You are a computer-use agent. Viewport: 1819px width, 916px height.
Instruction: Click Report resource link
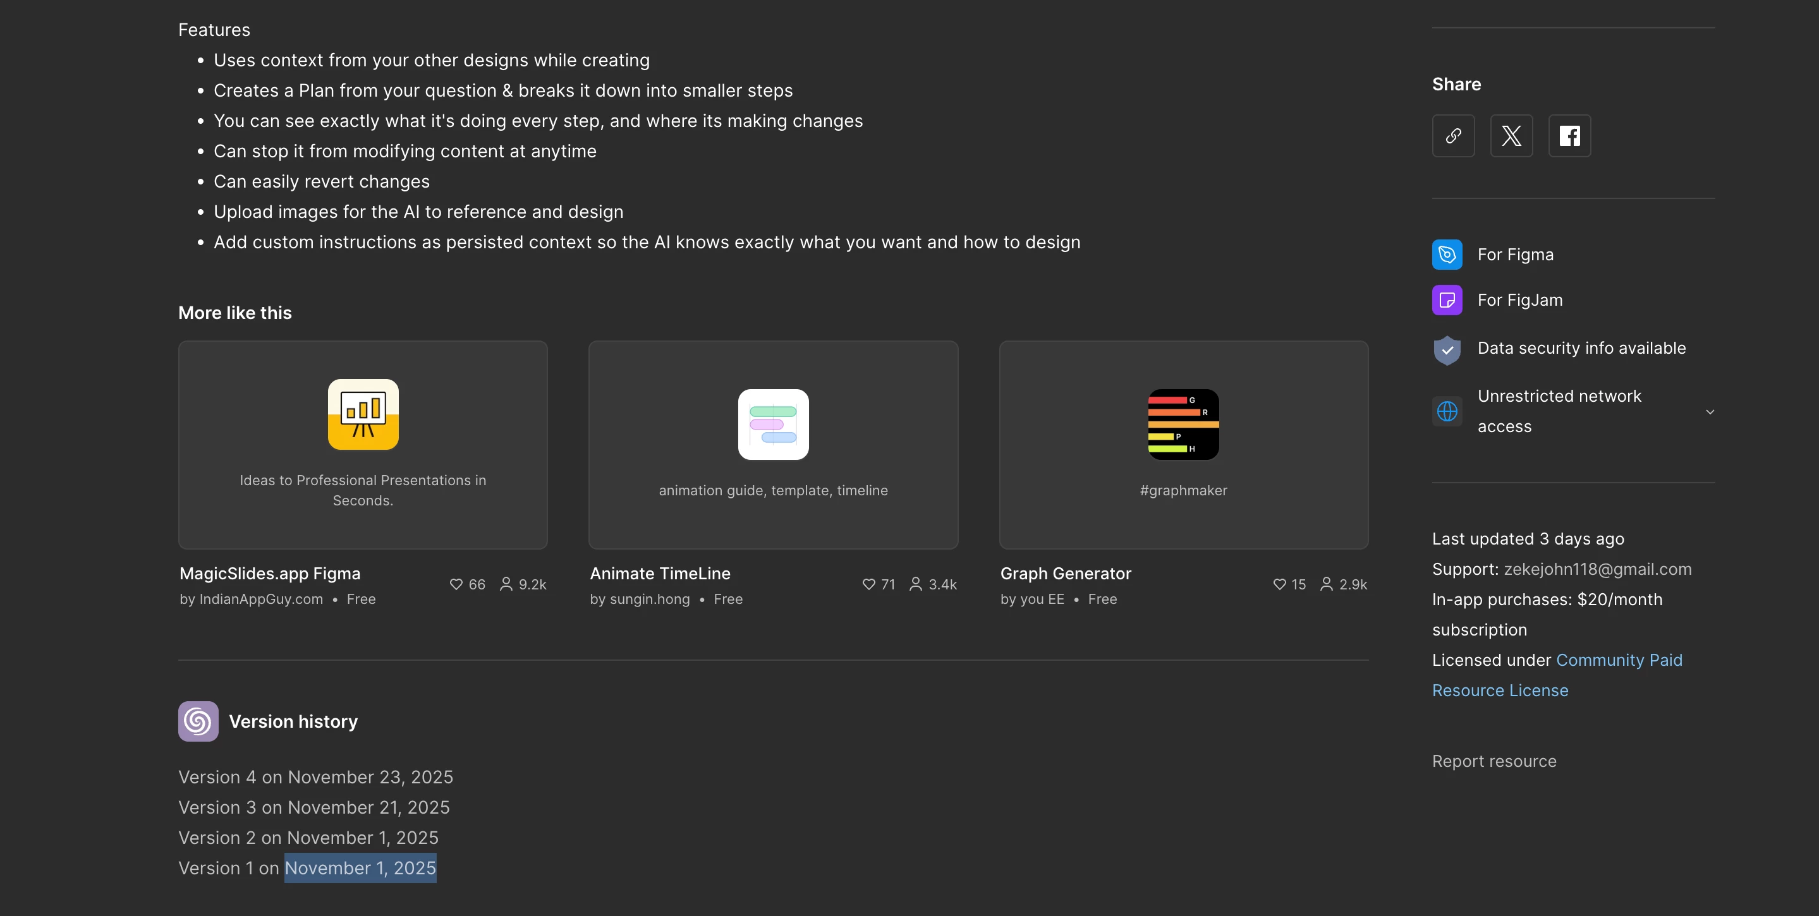(1494, 761)
